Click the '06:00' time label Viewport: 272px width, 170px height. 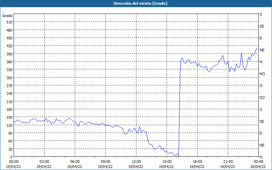click(x=75, y=162)
